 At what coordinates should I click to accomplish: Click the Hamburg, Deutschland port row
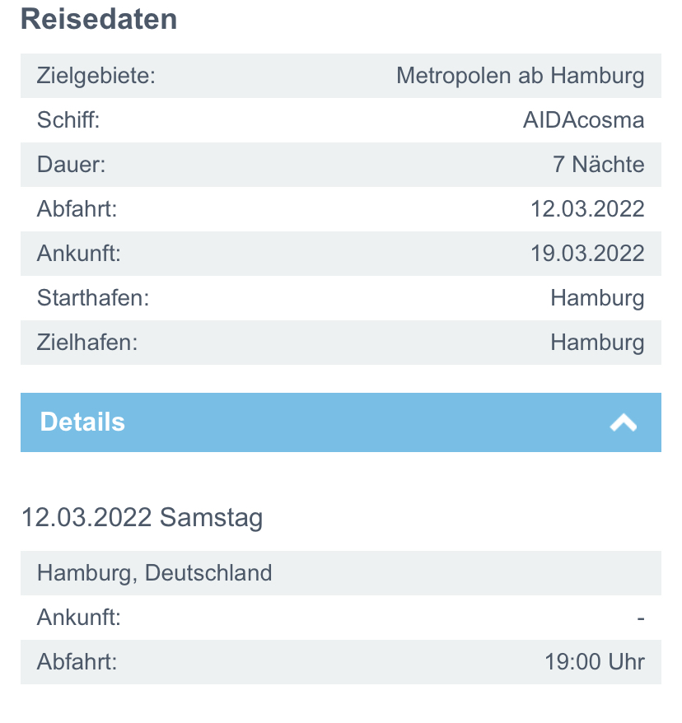[x=155, y=573]
